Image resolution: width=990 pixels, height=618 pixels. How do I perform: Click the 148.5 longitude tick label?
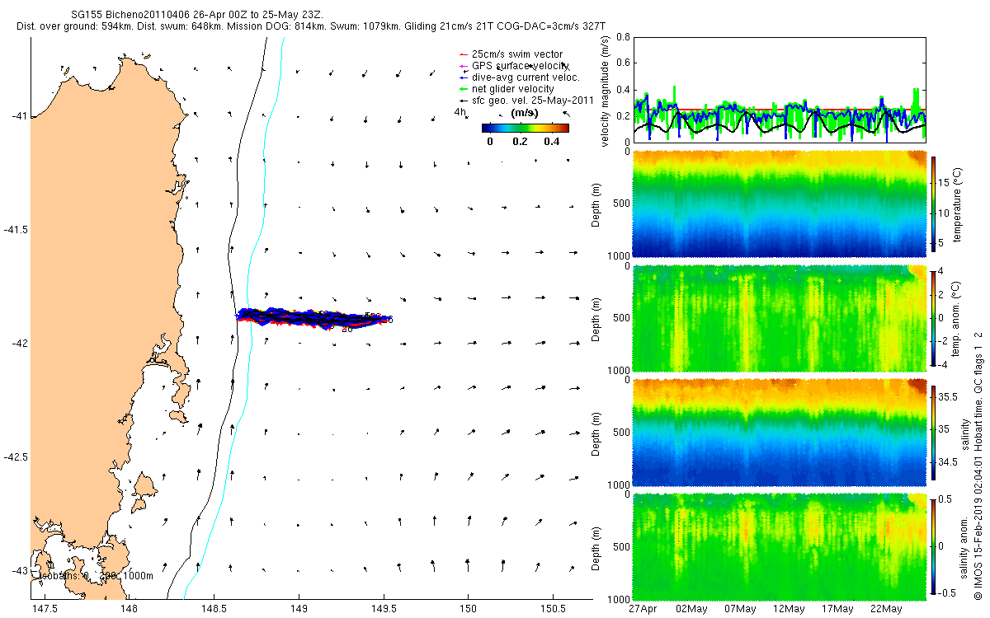click(x=214, y=609)
